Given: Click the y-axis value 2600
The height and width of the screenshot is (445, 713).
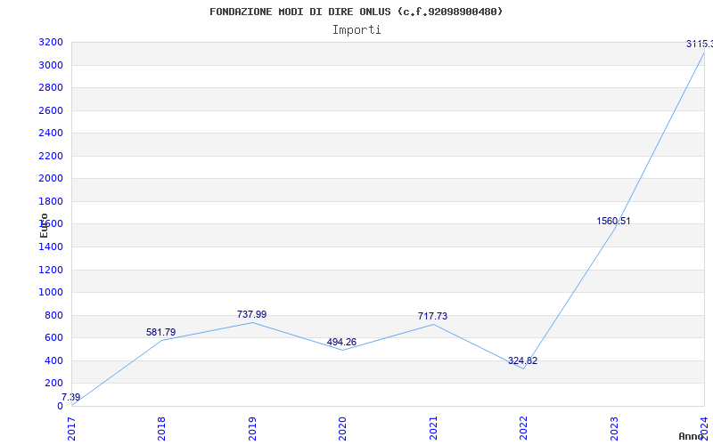Looking at the screenshot, I should point(51,110).
